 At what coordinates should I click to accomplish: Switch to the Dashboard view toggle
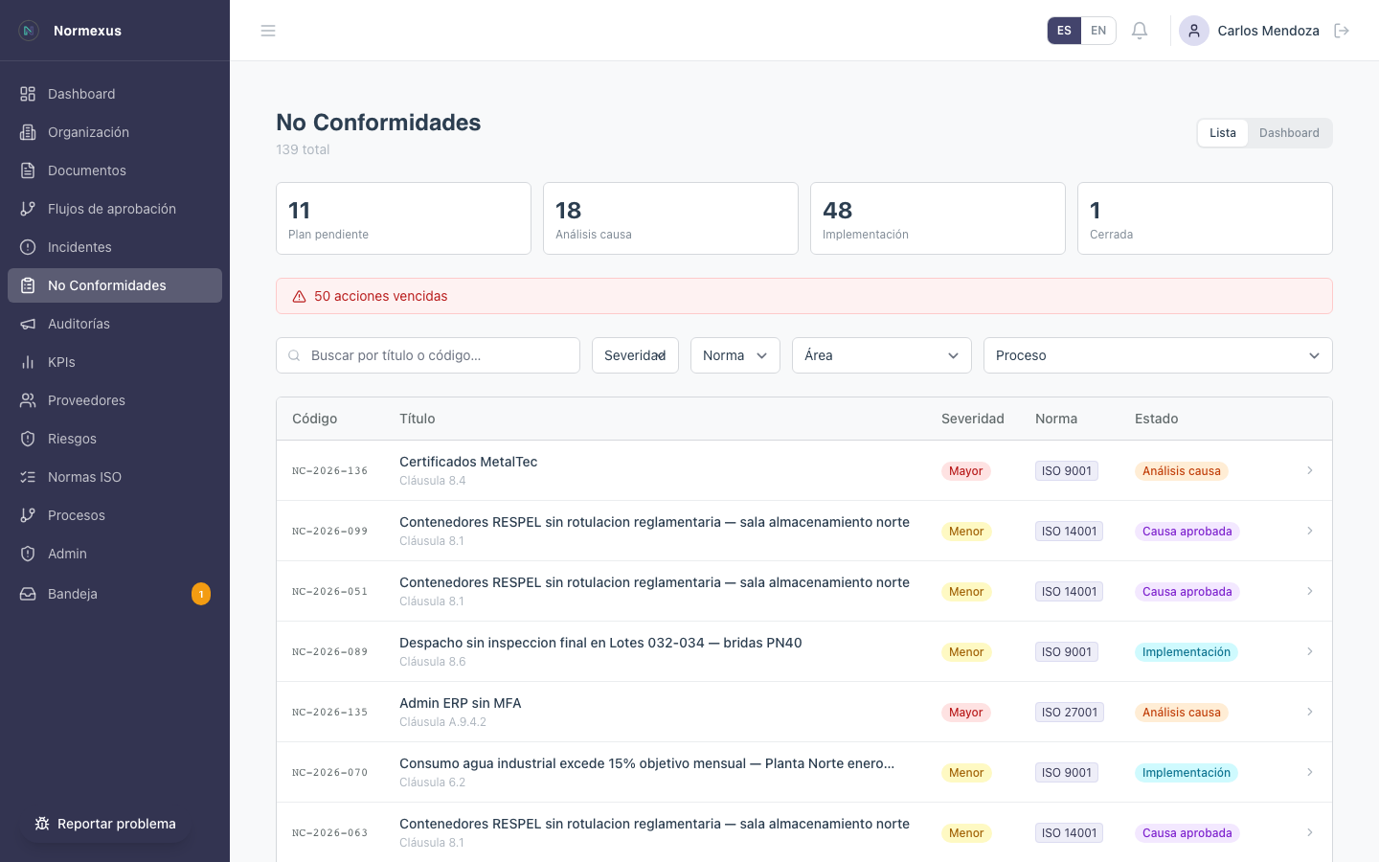[x=1288, y=133]
